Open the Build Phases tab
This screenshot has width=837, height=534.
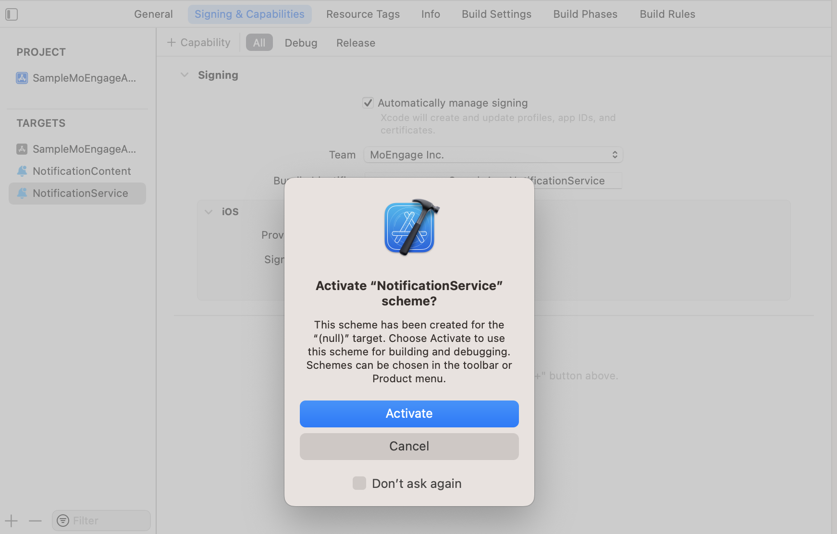click(585, 14)
